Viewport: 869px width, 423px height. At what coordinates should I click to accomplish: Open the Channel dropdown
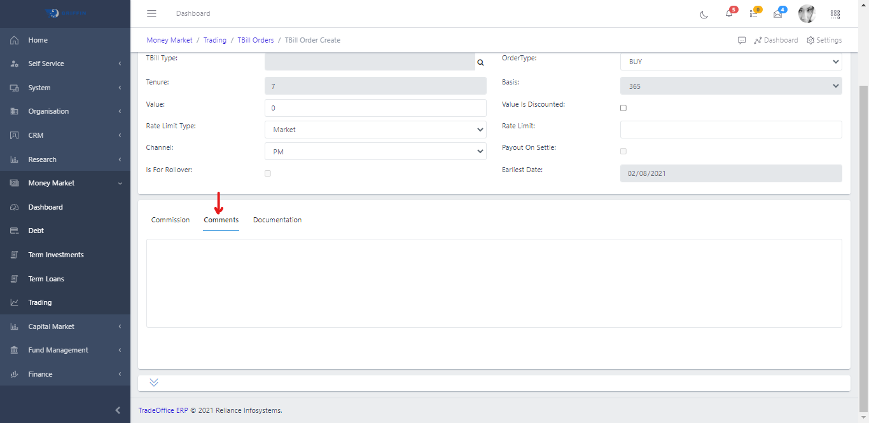tap(375, 151)
